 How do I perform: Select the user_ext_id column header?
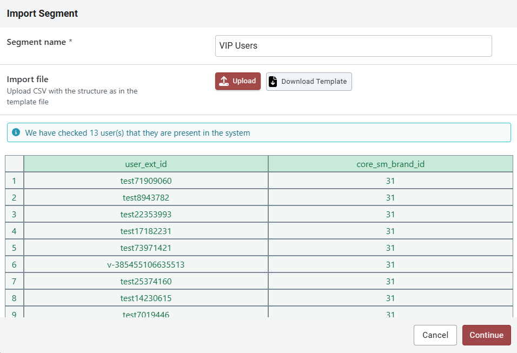(x=146, y=164)
